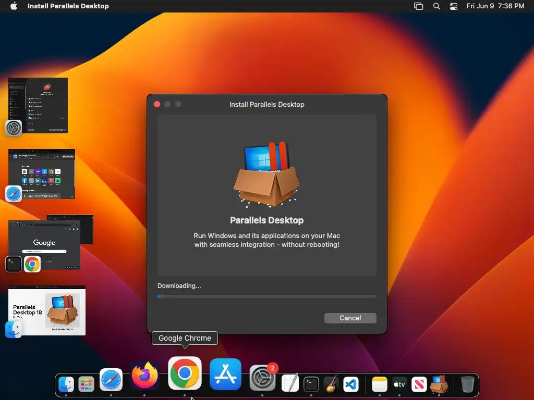Click the Stage Manager menu bar icon
Viewport: 534px width, 400px height.
[x=418, y=6]
